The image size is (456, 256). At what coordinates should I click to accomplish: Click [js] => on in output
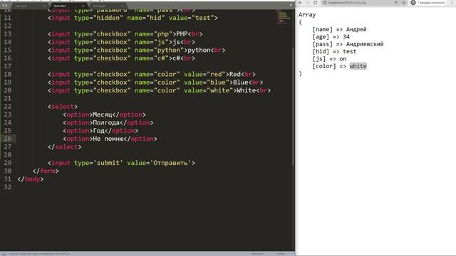tap(329, 59)
